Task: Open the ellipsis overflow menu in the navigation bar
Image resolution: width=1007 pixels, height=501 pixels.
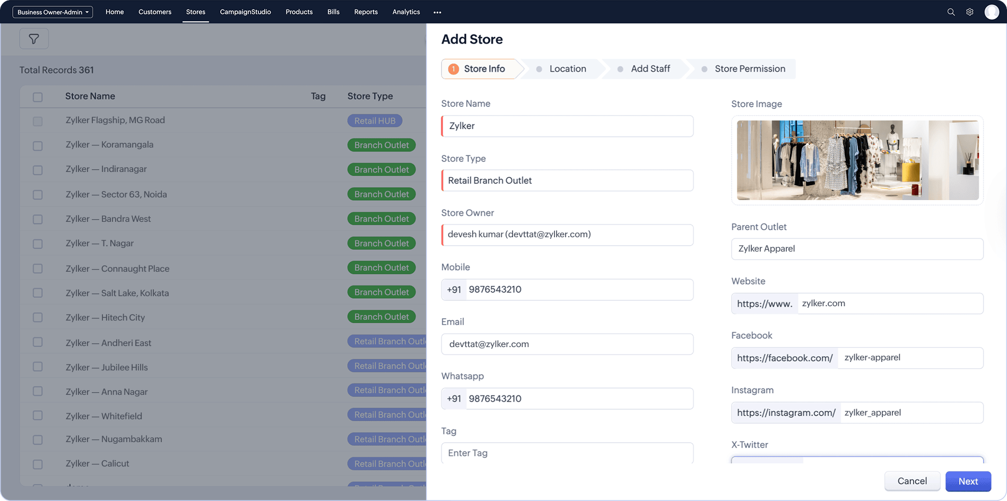Action: click(x=437, y=12)
